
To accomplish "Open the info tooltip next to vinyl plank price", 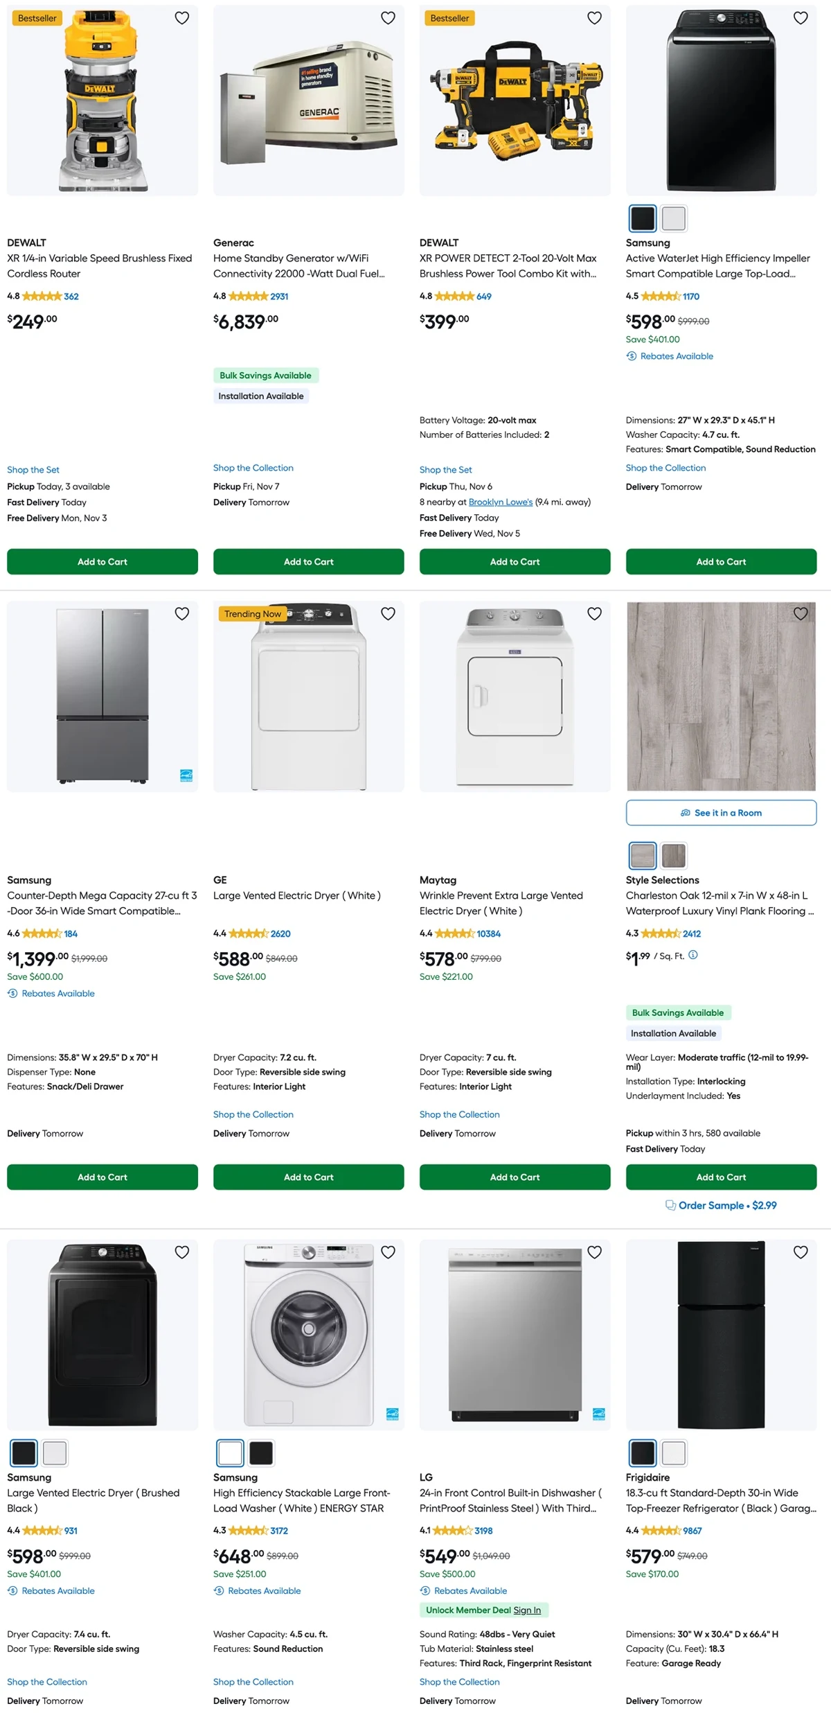I will (x=693, y=955).
